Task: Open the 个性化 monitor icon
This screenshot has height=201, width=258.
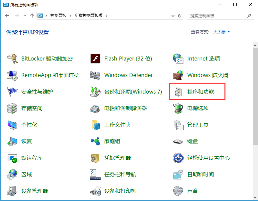Action: 12,125
